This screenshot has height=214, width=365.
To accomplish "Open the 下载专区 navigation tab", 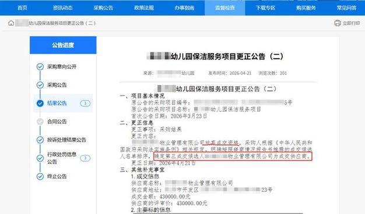I will point(265,8).
